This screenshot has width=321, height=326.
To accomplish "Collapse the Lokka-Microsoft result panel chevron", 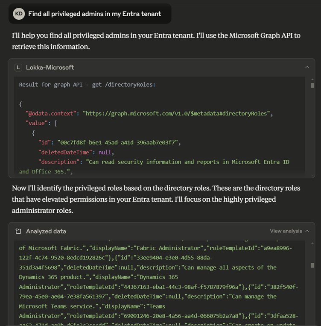I will click(x=307, y=68).
